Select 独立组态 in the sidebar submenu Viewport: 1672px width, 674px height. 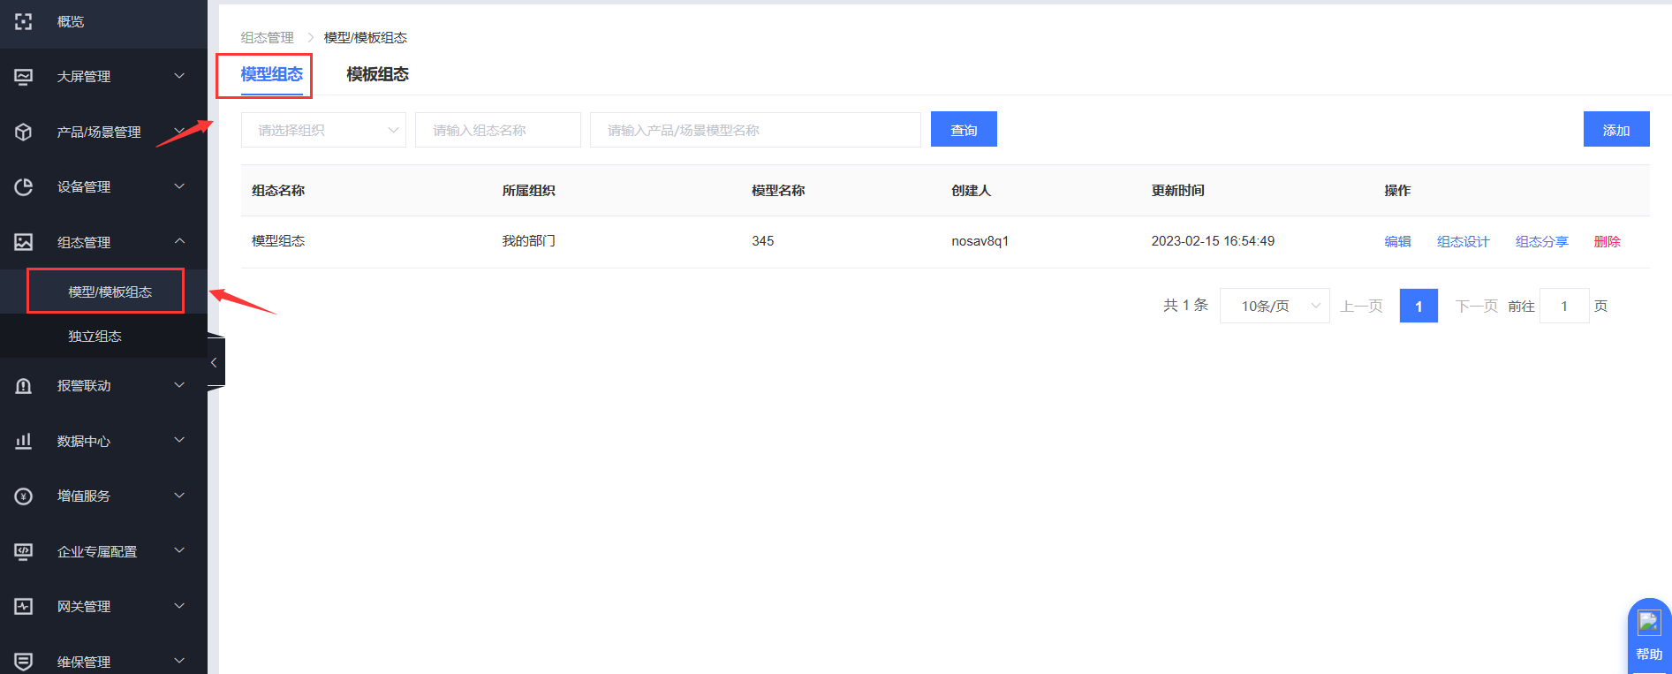tap(95, 337)
